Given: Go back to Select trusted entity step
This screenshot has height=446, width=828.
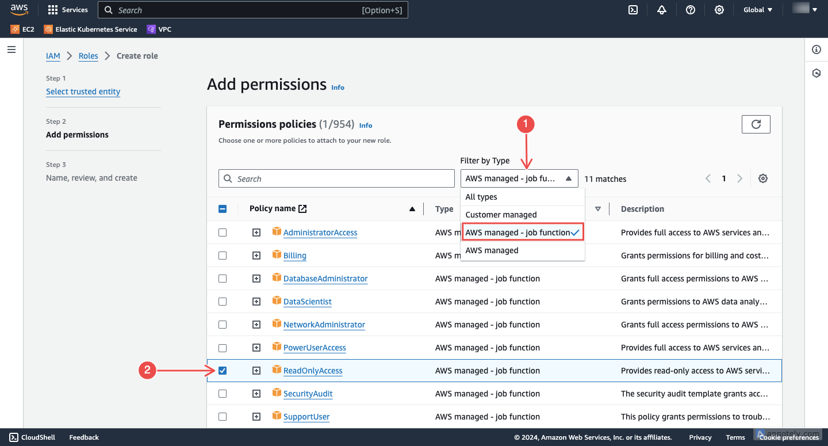Looking at the screenshot, I should (83, 92).
